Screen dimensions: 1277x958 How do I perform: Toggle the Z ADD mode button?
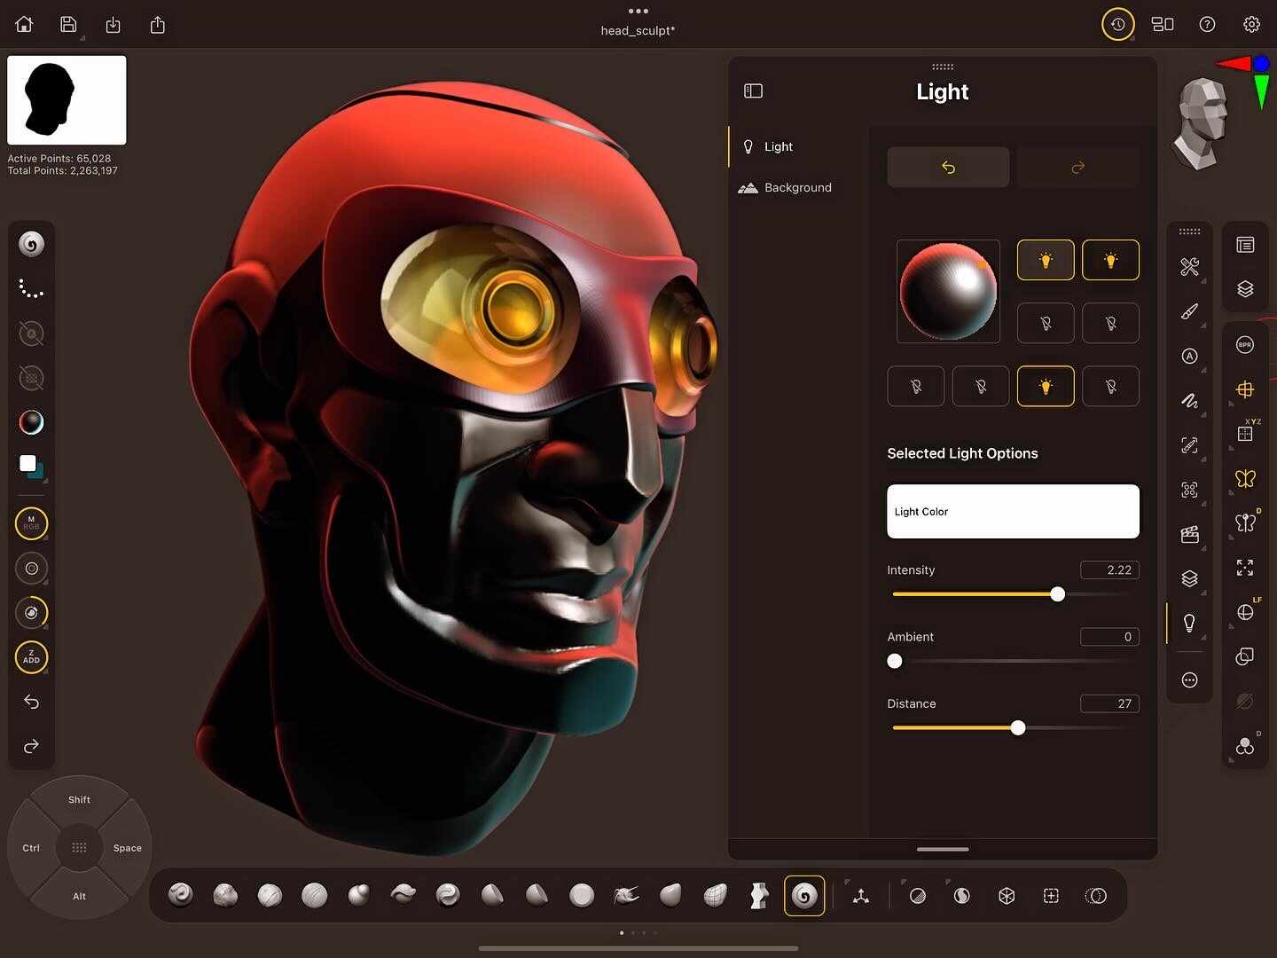click(31, 657)
